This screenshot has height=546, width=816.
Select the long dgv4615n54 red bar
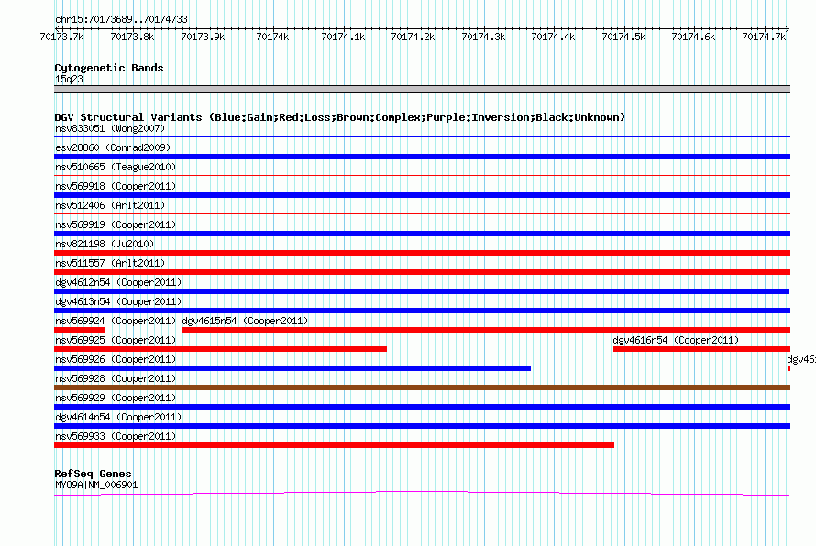pos(487,330)
